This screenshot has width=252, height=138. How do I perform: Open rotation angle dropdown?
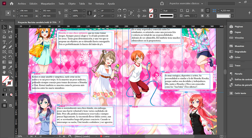113,11
